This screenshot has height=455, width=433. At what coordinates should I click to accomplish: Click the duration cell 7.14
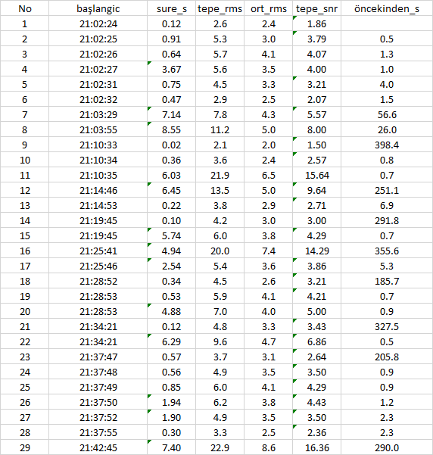click(172, 114)
